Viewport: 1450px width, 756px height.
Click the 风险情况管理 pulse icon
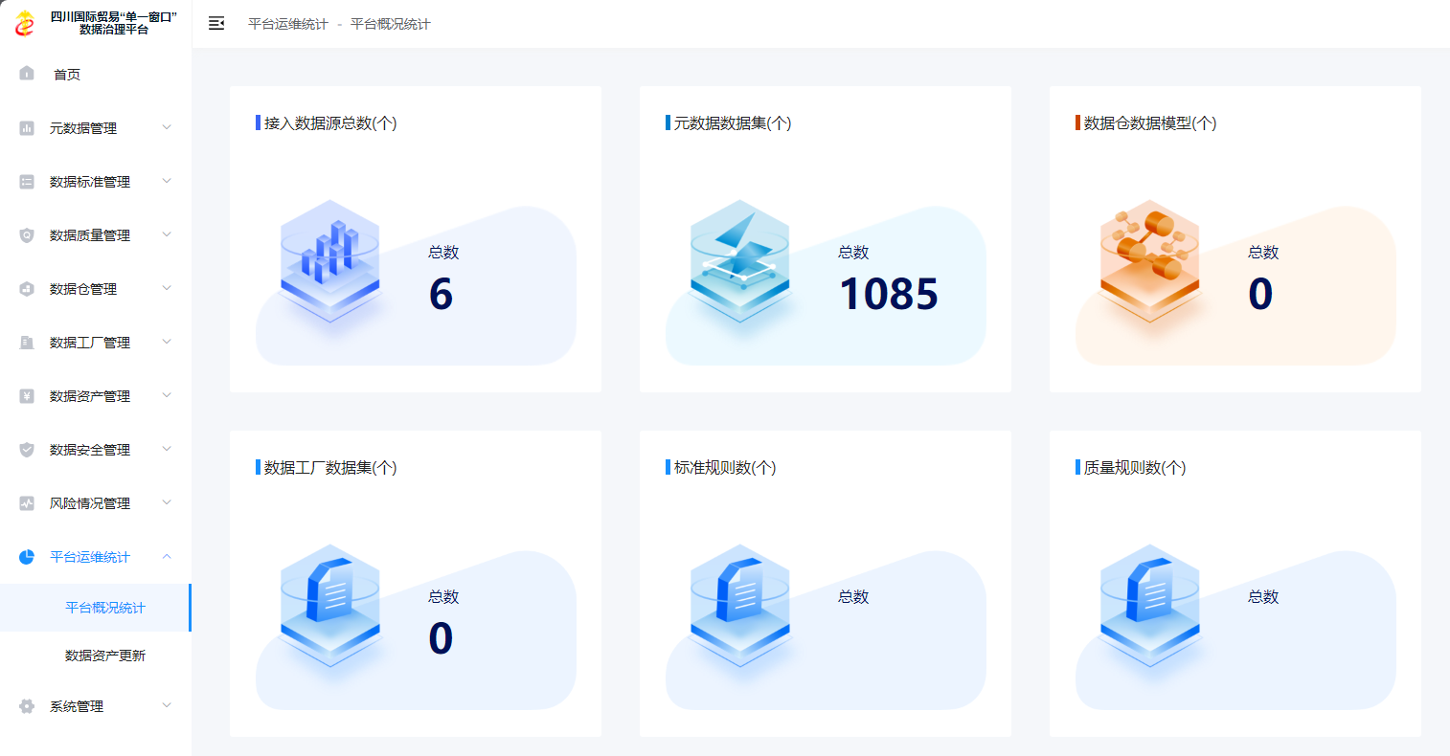click(27, 503)
